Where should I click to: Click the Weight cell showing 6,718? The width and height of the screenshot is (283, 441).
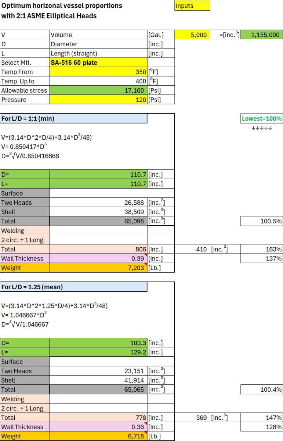(x=98, y=436)
